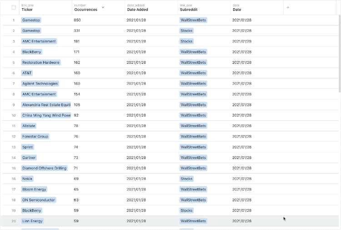The height and width of the screenshot is (230, 341).
Task: Select Date cell in Bloom Energy row
Action: pyautogui.click(x=257, y=189)
